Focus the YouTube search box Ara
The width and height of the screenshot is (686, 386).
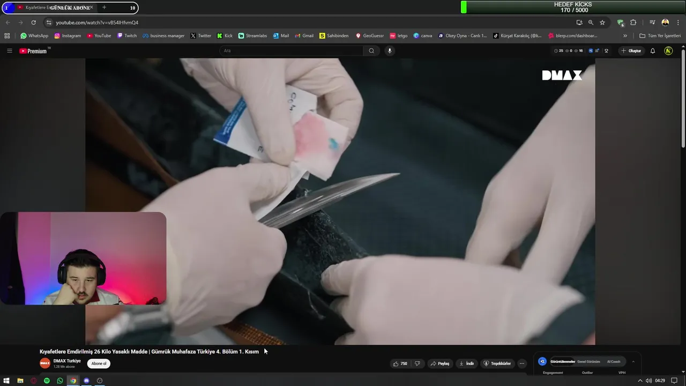(292, 51)
